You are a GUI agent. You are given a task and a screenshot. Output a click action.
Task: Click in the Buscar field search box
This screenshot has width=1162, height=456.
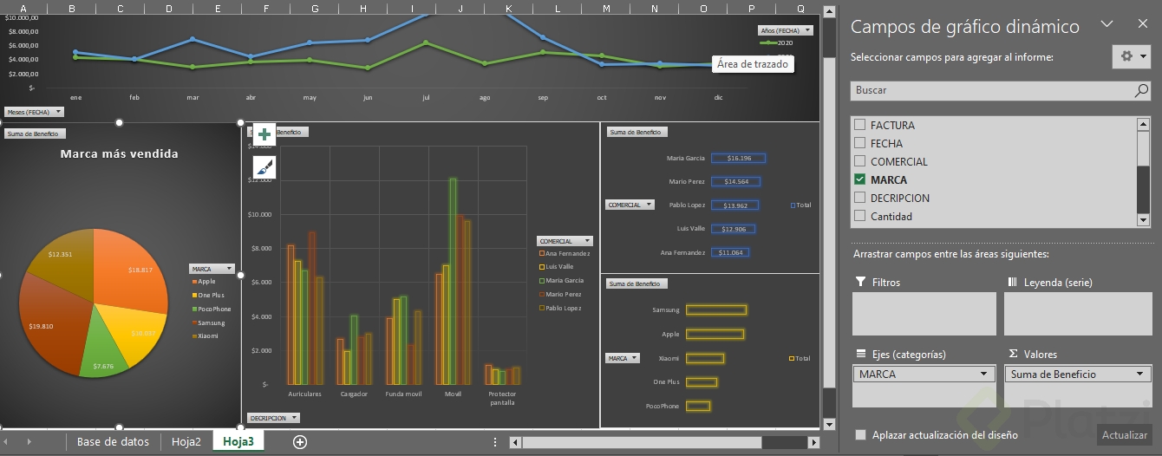coord(992,90)
